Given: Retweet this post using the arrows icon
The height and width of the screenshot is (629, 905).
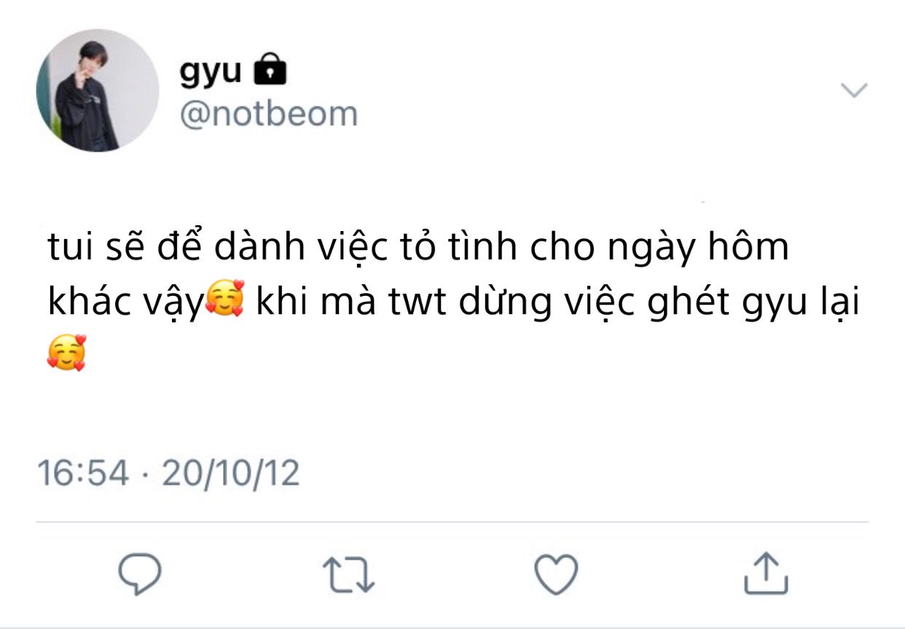Looking at the screenshot, I should tap(348, 574).
